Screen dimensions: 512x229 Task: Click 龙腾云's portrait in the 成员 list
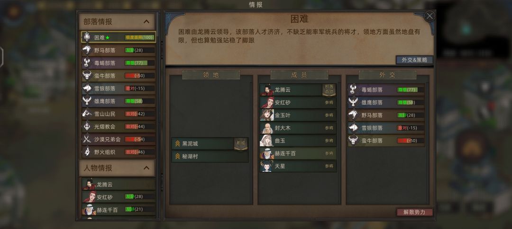point(267,89)
